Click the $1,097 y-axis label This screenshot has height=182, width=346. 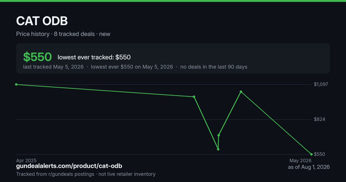[321, 84]
